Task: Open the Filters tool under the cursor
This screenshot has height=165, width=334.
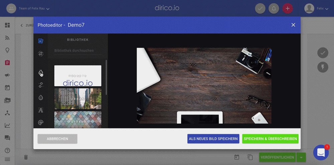Action: pyautogui.click(x=41, y=73)
